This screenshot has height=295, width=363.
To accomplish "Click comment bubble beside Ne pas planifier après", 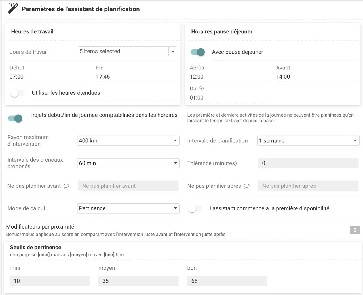I will click(x=247, y=186).
